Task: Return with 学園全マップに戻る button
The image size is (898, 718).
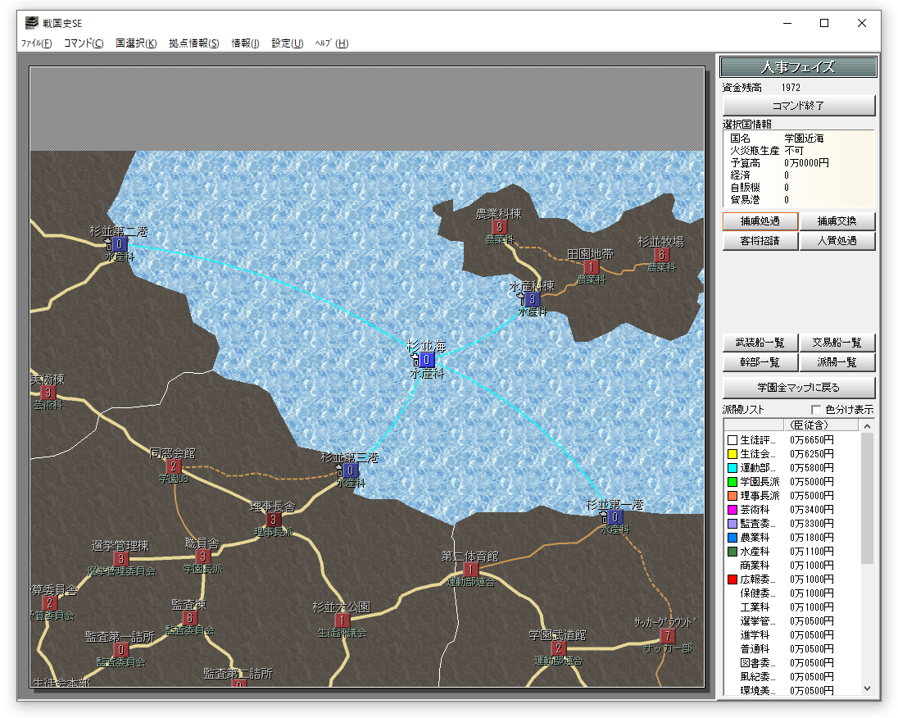Action: pyautogui.click(x=798, y=388)
